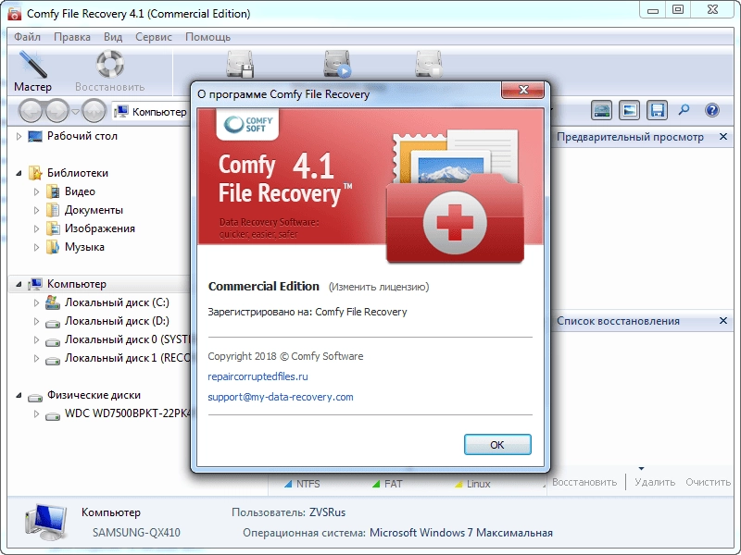Click the drive view icon in right toolbar

pyautogui.click(x=601, y=110)
